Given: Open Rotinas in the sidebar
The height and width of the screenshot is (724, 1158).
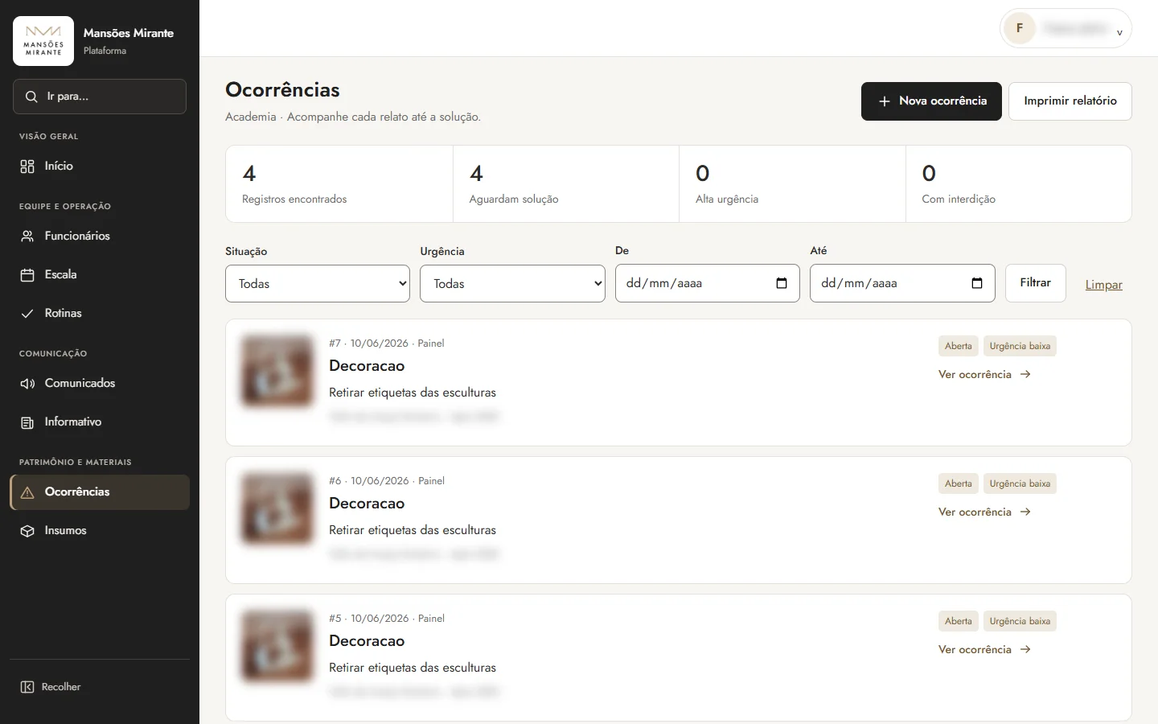Looking at the screenshot, I should [x=100, y=314].
